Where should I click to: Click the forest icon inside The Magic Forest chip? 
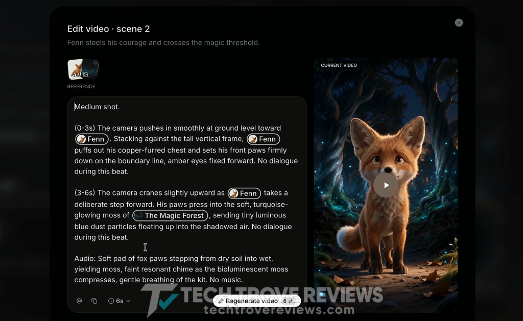[x=138, y=216]
